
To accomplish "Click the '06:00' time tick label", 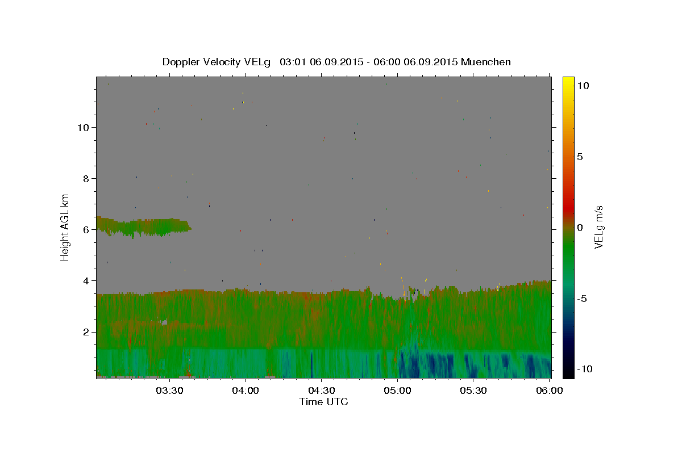I will coord(550,391).
